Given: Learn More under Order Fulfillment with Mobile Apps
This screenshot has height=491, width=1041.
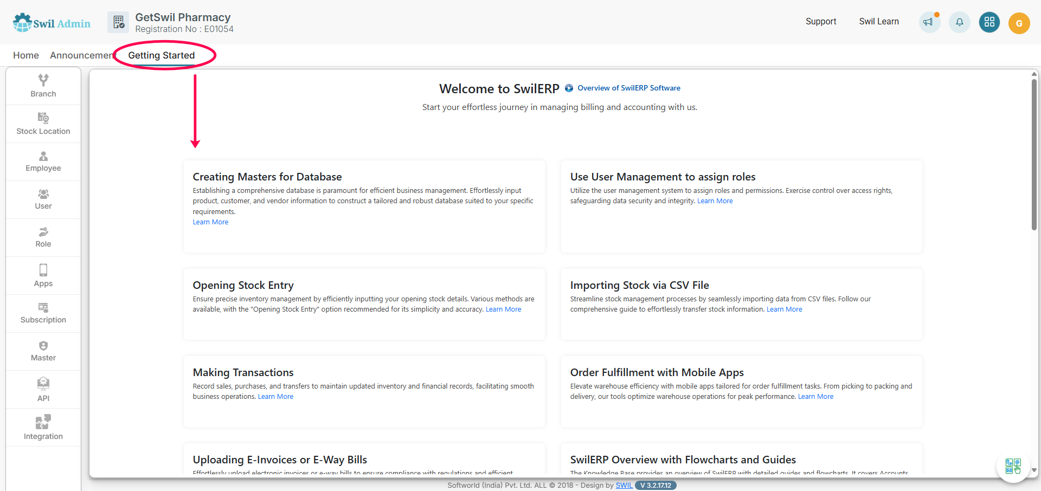Looking at the screenshot, I should point(815,397).
